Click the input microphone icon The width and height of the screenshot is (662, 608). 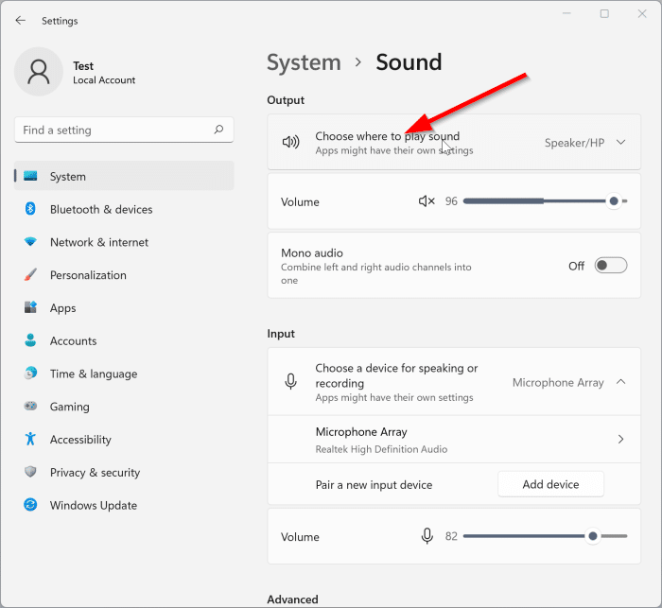pyautogui.click(x=291, y=381)
